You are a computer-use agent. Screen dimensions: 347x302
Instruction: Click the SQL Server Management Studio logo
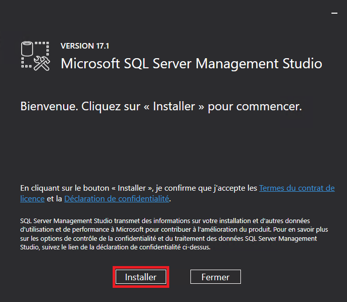(34, 55)
